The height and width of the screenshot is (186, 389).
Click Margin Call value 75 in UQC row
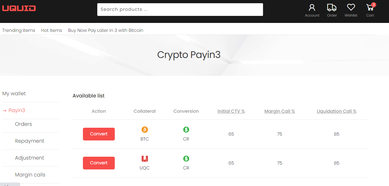[280, 163]
